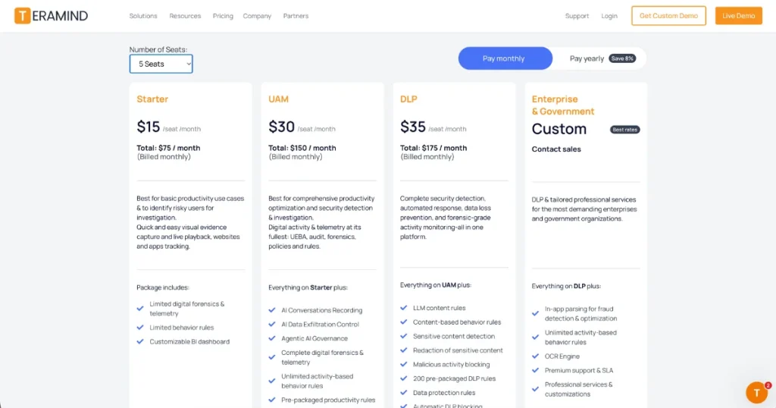This screenshot has height=408, width=776.
Task: Click Data protection rules feature
Action: click(x=444, y=393)
